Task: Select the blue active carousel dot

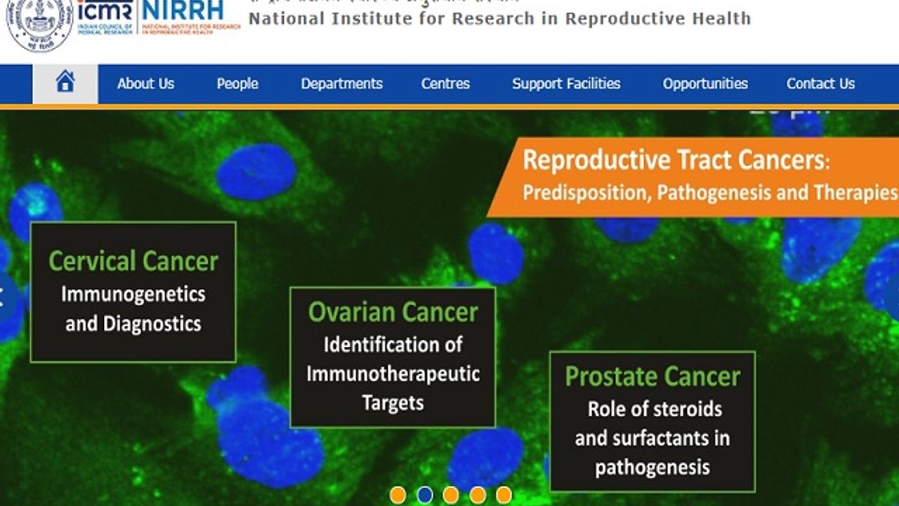Action: pyautogui.click(x=425, y=495)
